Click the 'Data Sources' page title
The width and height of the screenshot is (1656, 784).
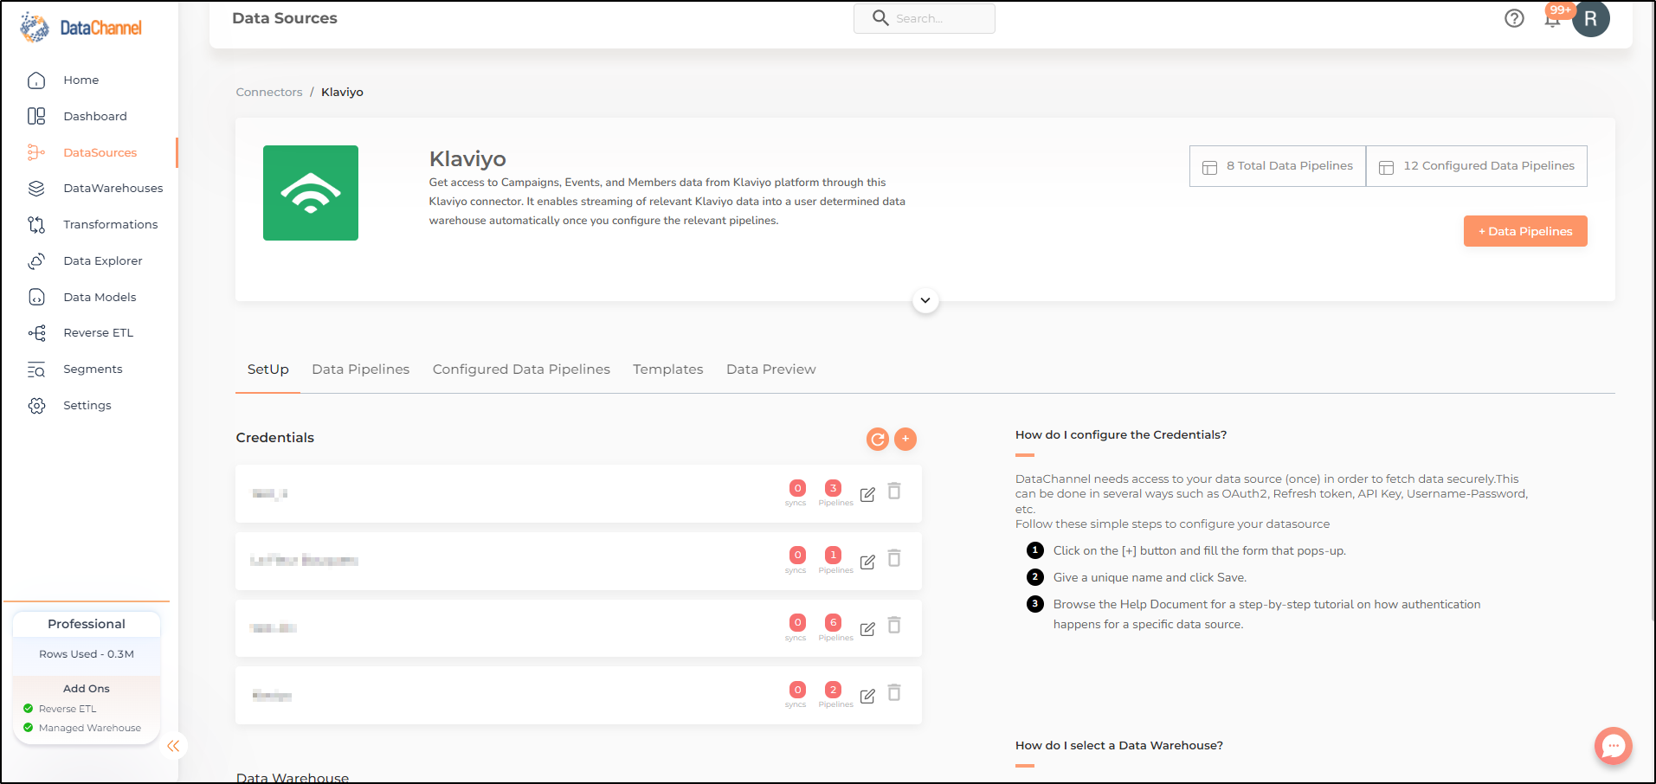pos(285,18)
